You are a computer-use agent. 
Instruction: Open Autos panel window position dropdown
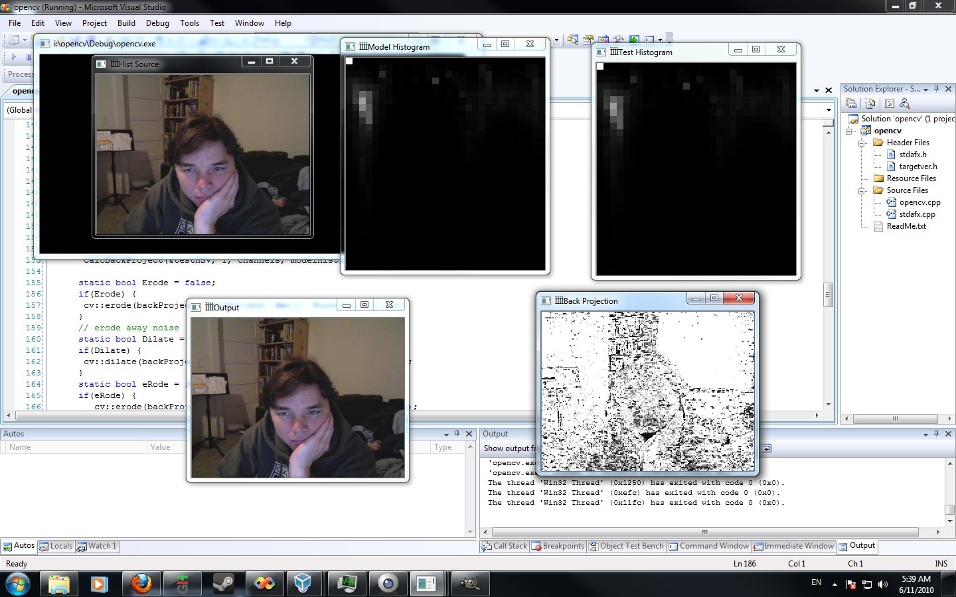pos(446,434)
